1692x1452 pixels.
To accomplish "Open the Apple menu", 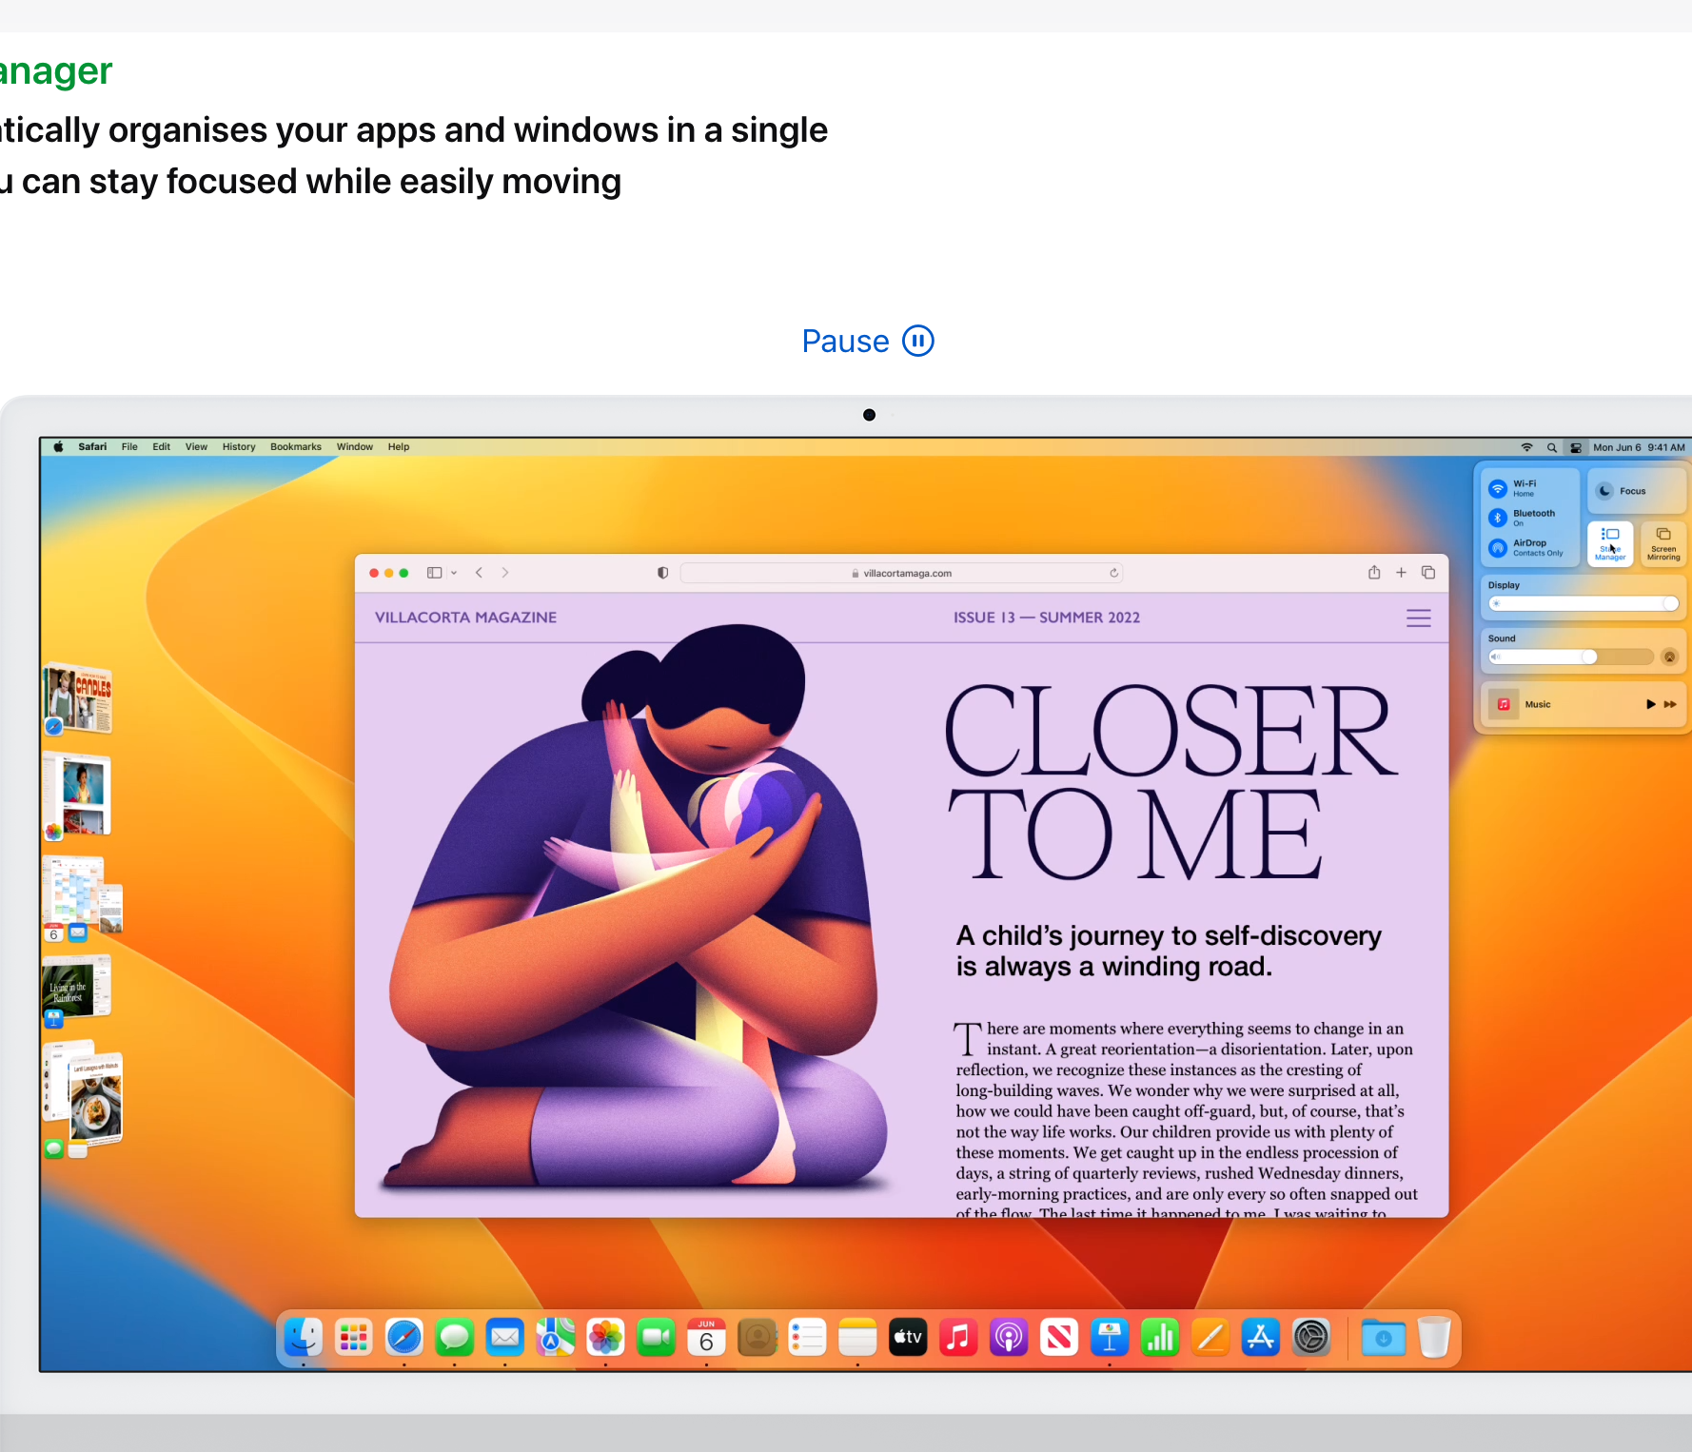I will (x=59, y=446).
